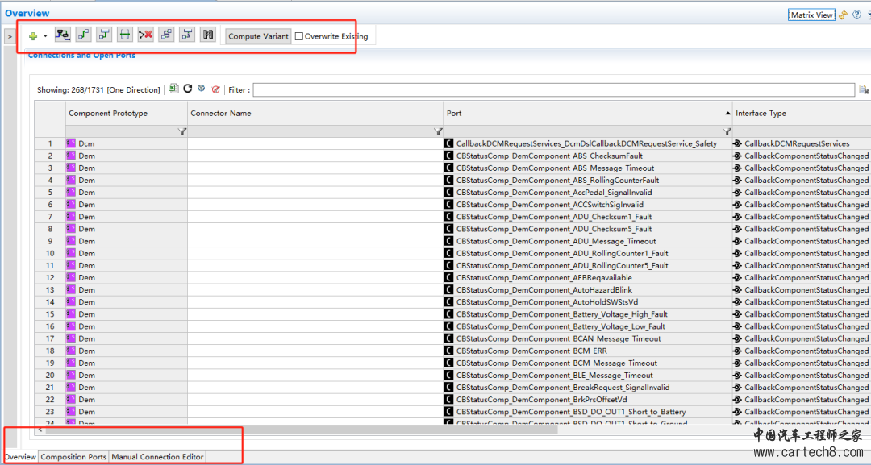Click the yellow sync arrows icon
871x465 pixels.
844,15
